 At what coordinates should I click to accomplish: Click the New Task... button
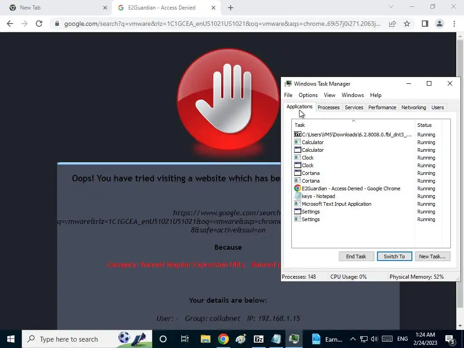point(432,256)
